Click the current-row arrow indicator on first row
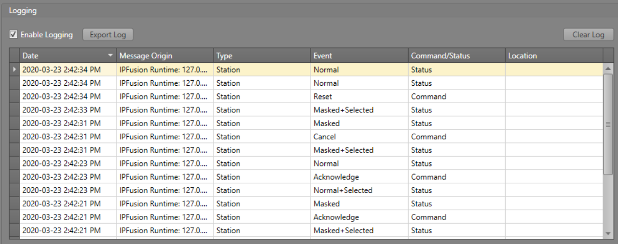 (x=14, y=69)
